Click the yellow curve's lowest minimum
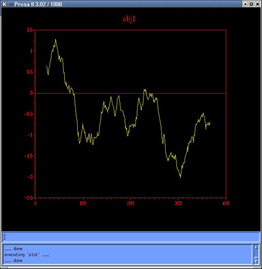262x269 pixels. [x=181, y=177]
